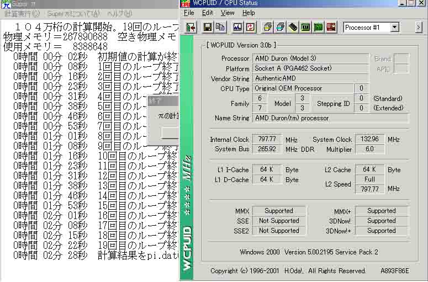Click the 使用メモリ 8388648 line
Image resolution: width=428 pixels, height=282 pixels.
click(x=55, y=47)
